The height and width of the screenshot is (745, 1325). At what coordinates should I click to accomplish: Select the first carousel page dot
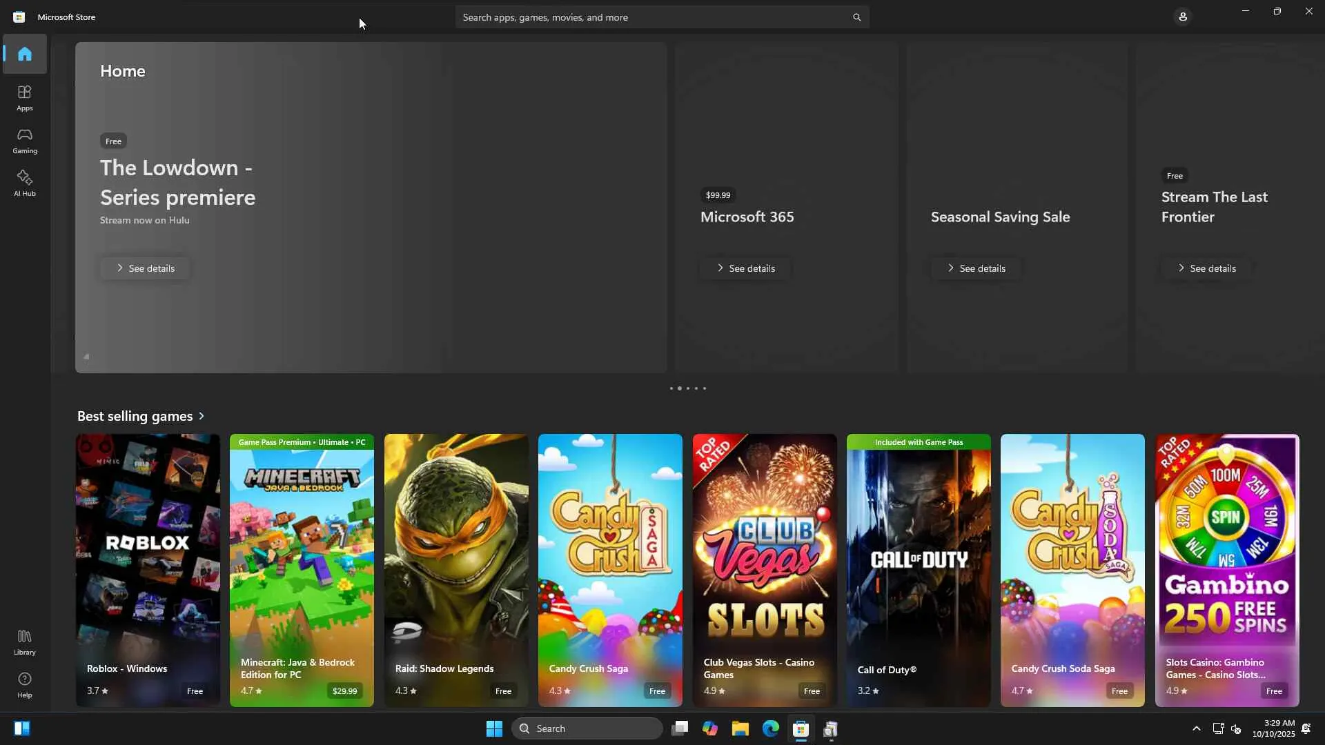coord(671,388)
